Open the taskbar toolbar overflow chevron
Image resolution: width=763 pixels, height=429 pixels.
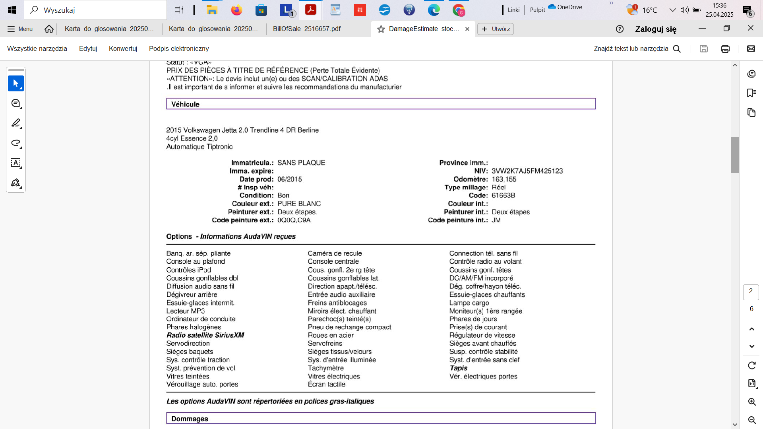pos(612,3)
